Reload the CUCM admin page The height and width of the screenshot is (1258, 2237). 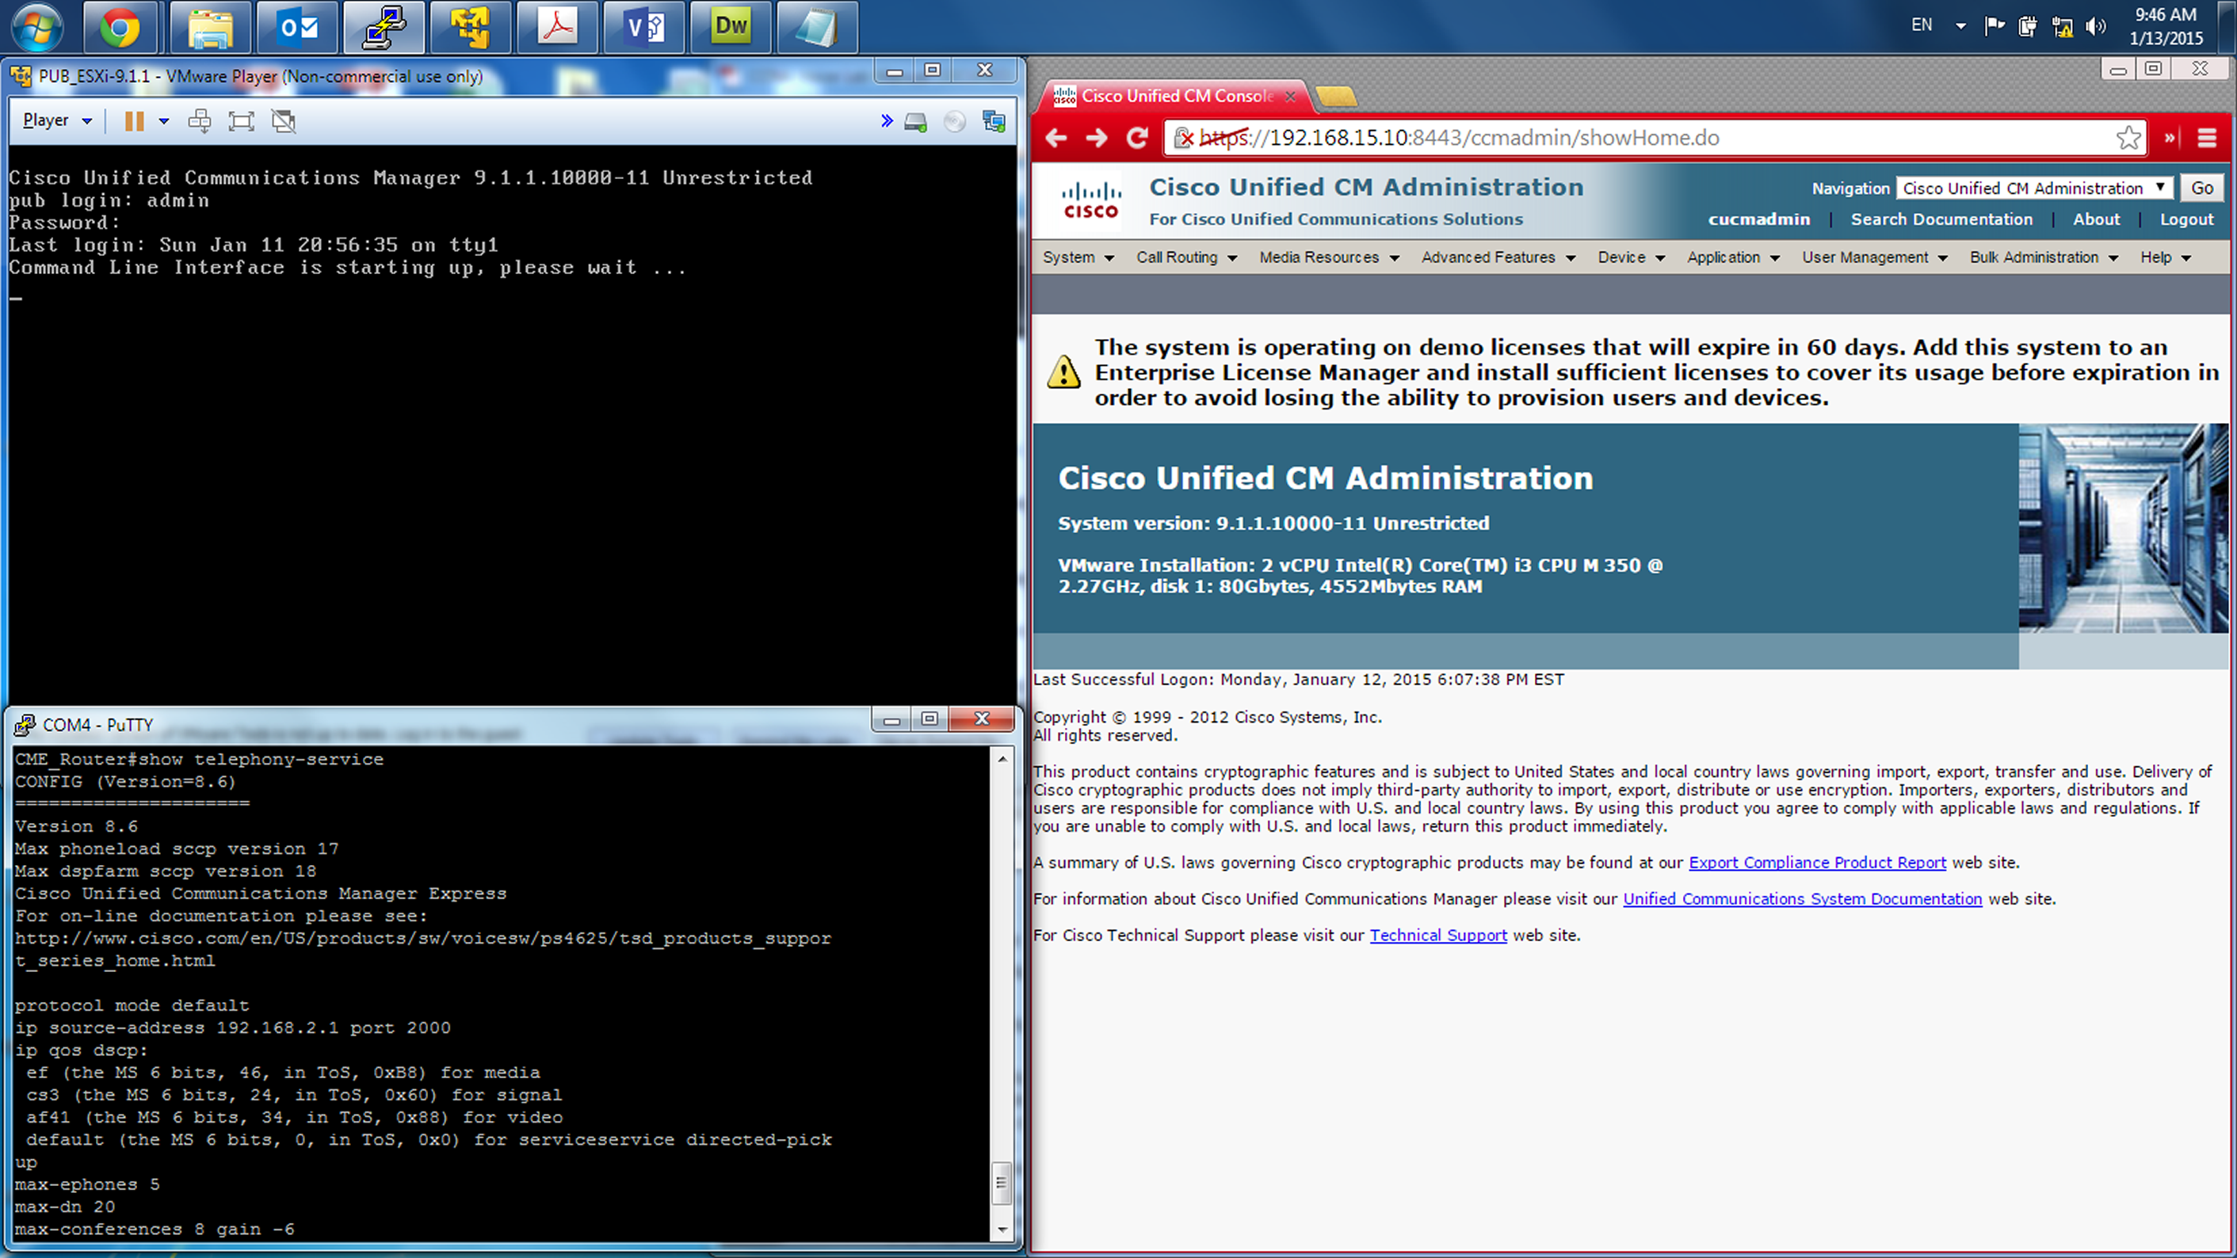point(1137,138)
